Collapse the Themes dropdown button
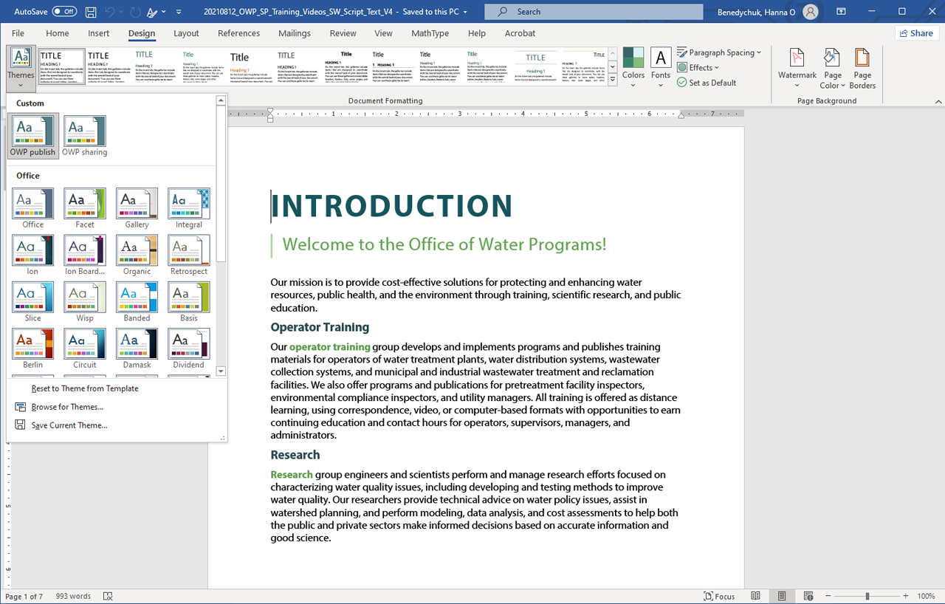Viewport: 945px width, 604px height. 21,67
